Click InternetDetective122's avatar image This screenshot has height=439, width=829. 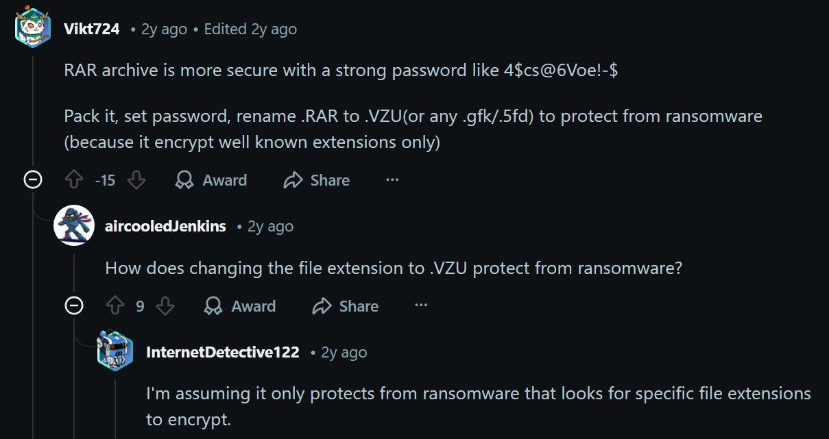tap(115, 351)
